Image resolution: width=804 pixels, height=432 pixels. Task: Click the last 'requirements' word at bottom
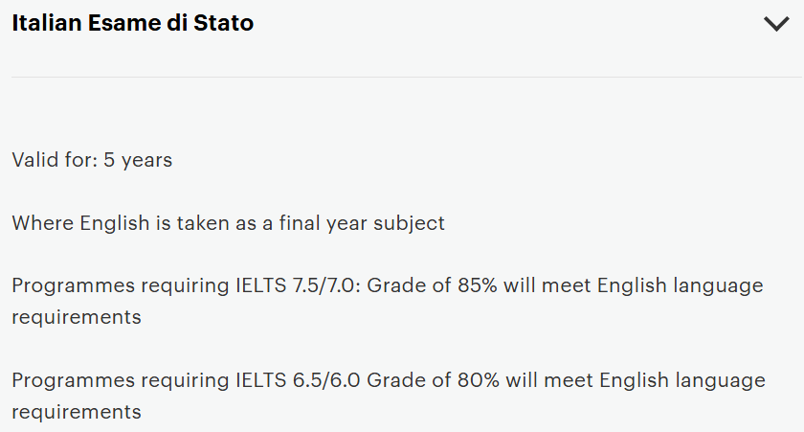[x=77, y=412]
